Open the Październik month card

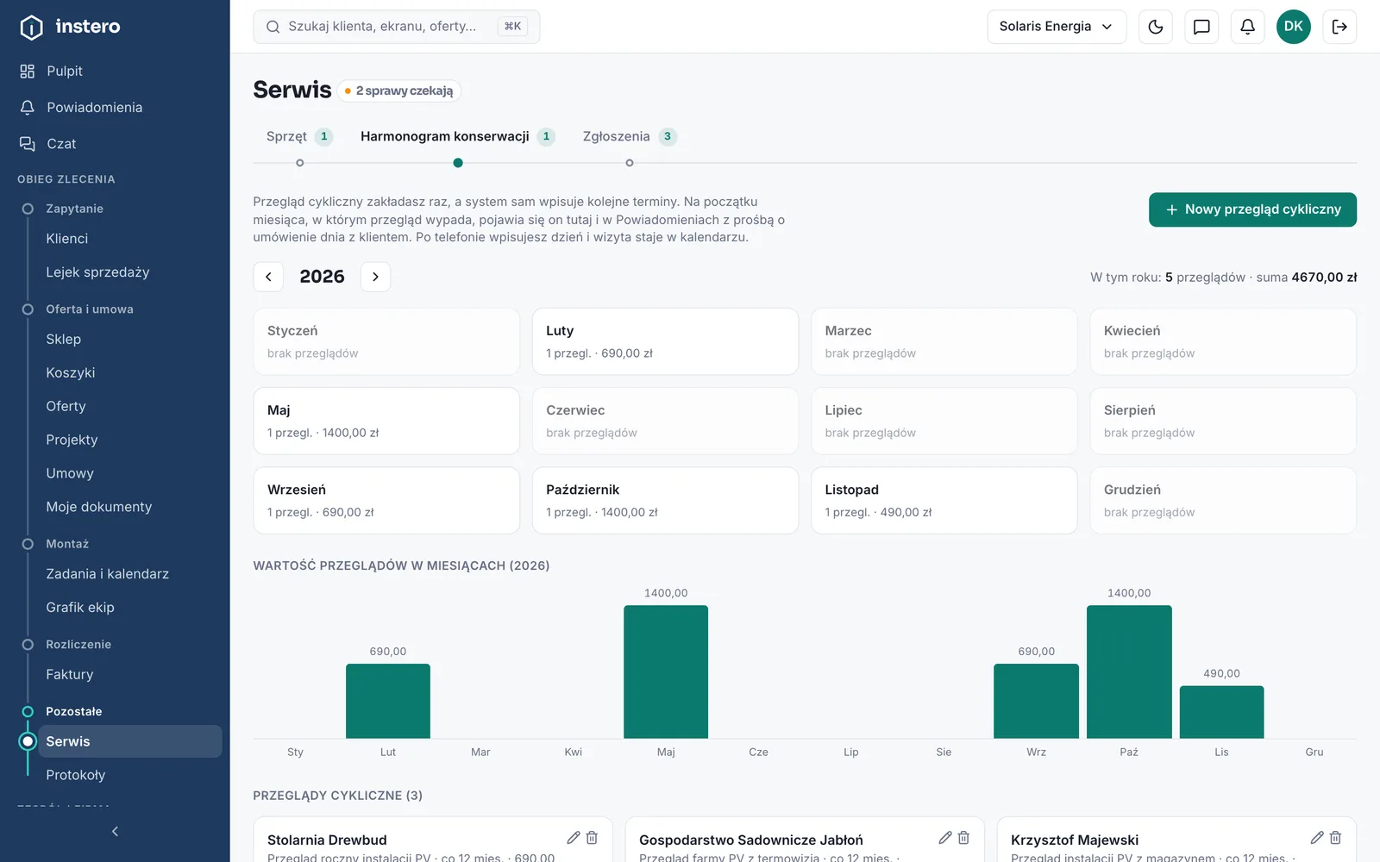pyautogui.click(x=665, y=500)
